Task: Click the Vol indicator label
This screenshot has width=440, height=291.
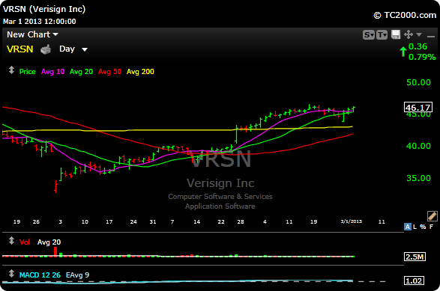Action: pyautogui.click(x=25, y=242)
